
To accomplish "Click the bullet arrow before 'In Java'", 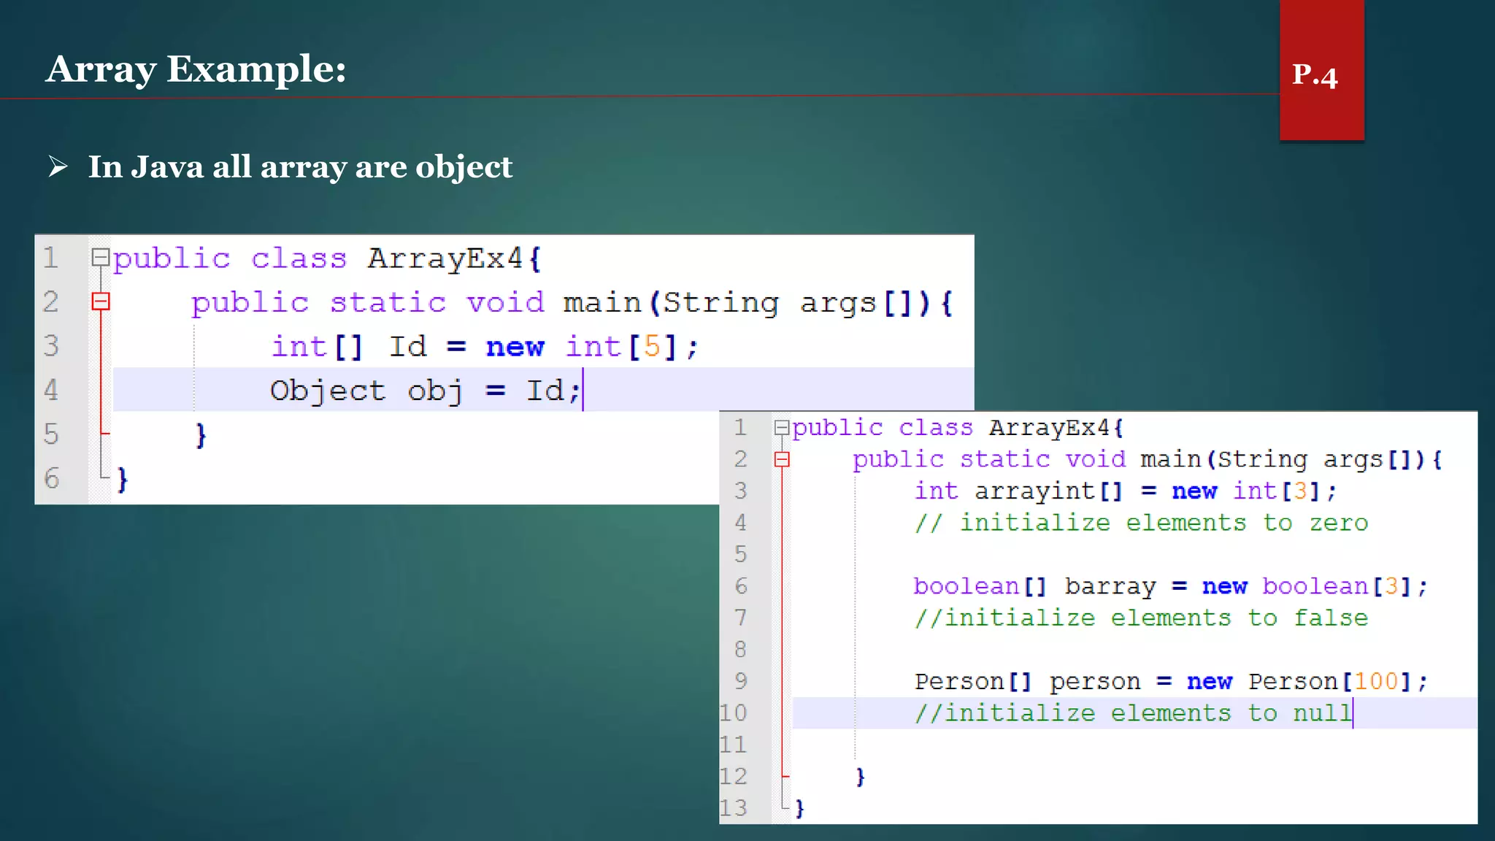I will pos(58,167).
